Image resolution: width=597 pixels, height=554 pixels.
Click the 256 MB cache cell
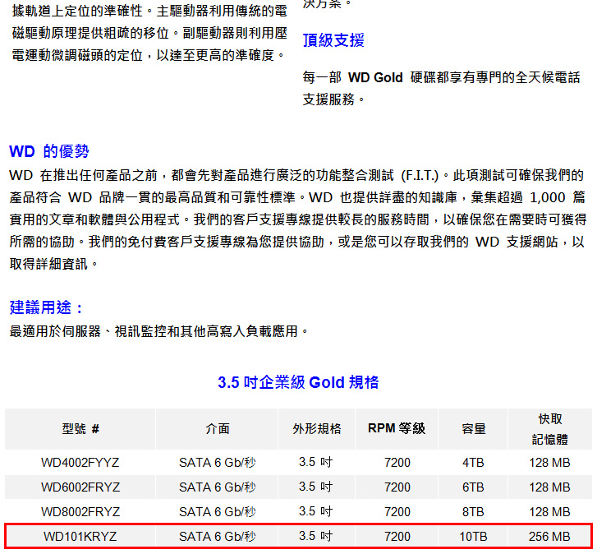pyautogui.click(x=550, y=537)
